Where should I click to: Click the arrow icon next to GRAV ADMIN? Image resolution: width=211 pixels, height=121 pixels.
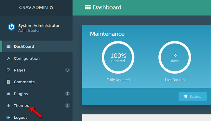tap(51, 8)
